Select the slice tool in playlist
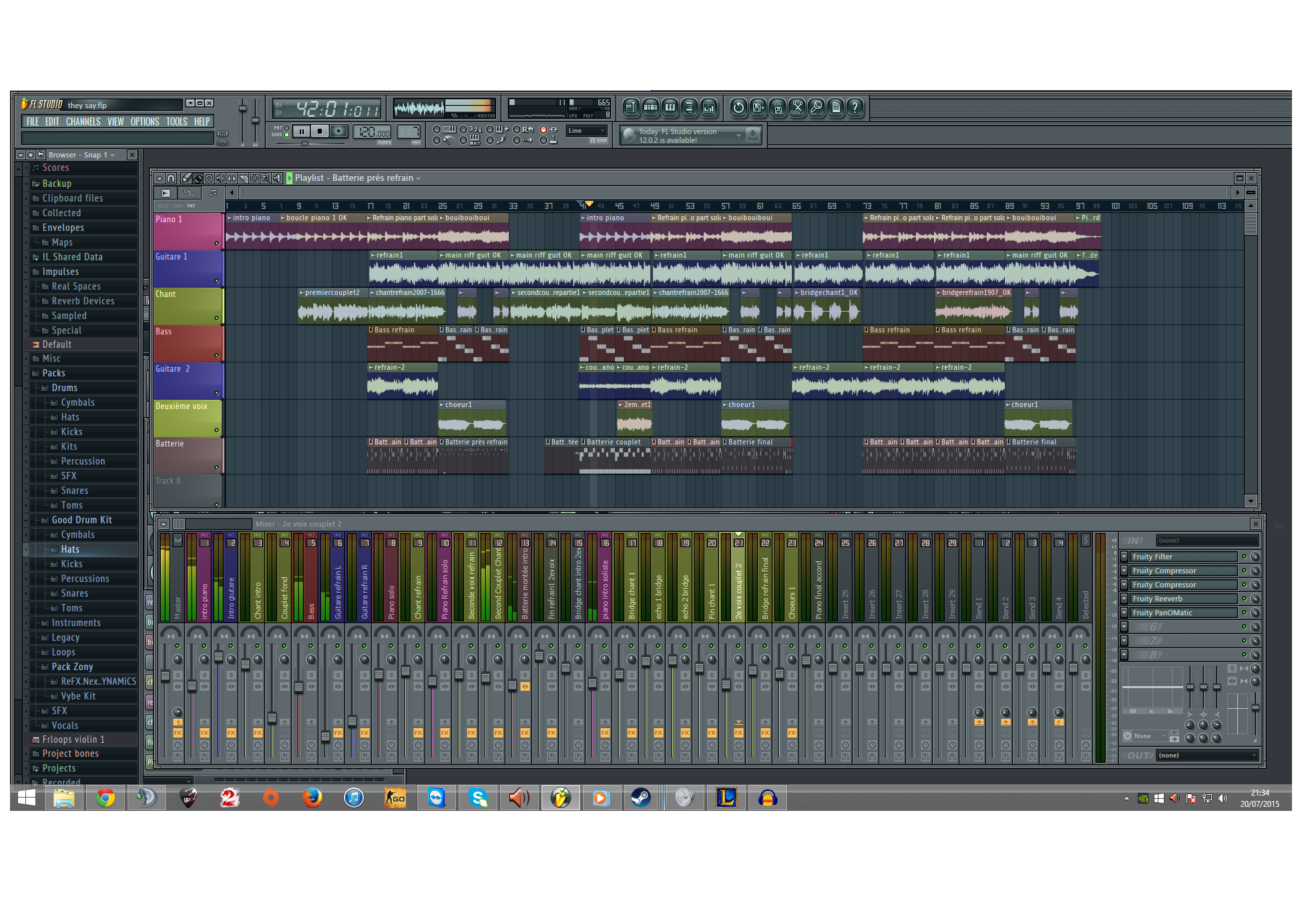 click(x=242, y=178)
